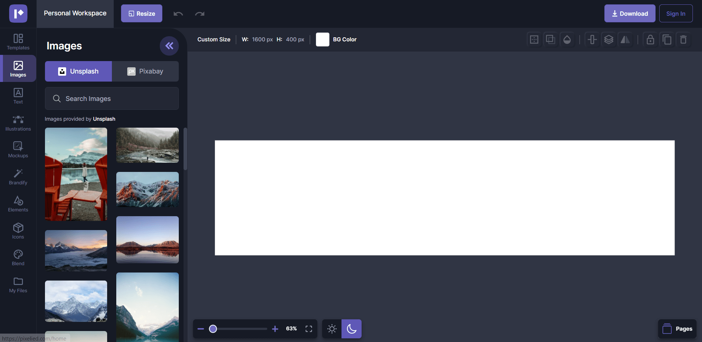This screenshot has width=702, height=342.
Task: Open the Illustrations sidebar panel
Action: (x=18, y=123)
